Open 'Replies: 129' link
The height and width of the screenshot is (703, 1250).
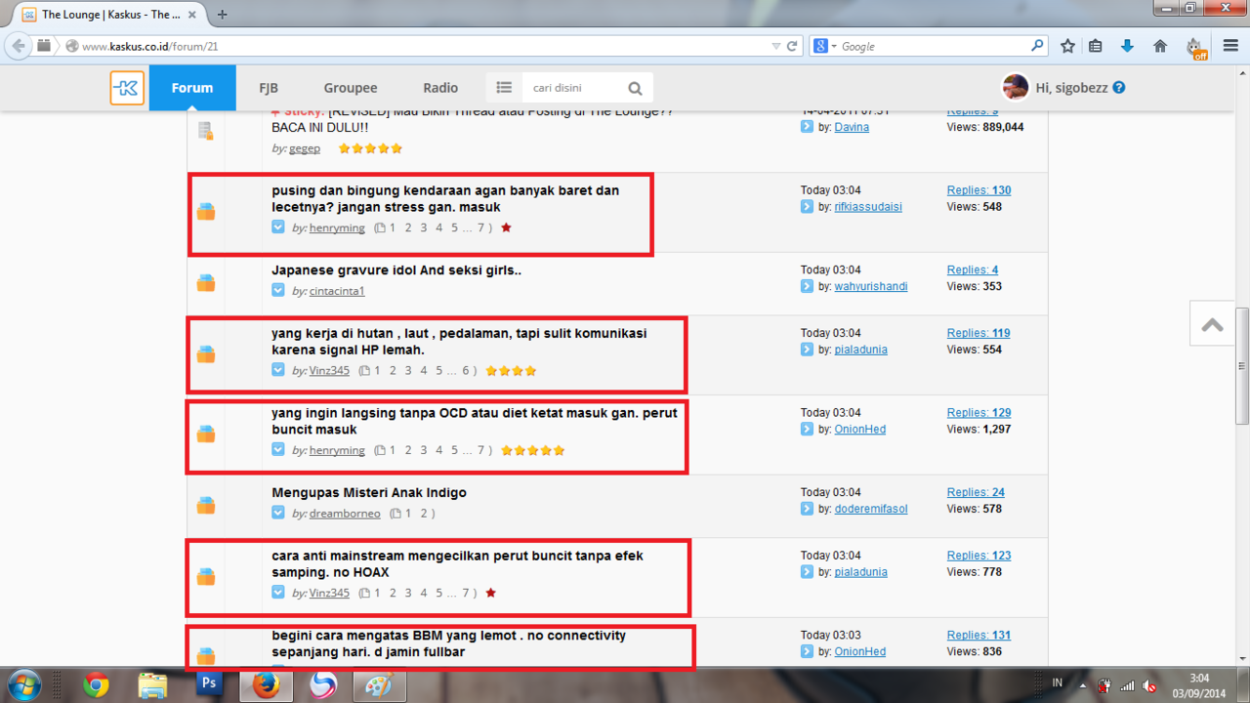click(979, 413)
